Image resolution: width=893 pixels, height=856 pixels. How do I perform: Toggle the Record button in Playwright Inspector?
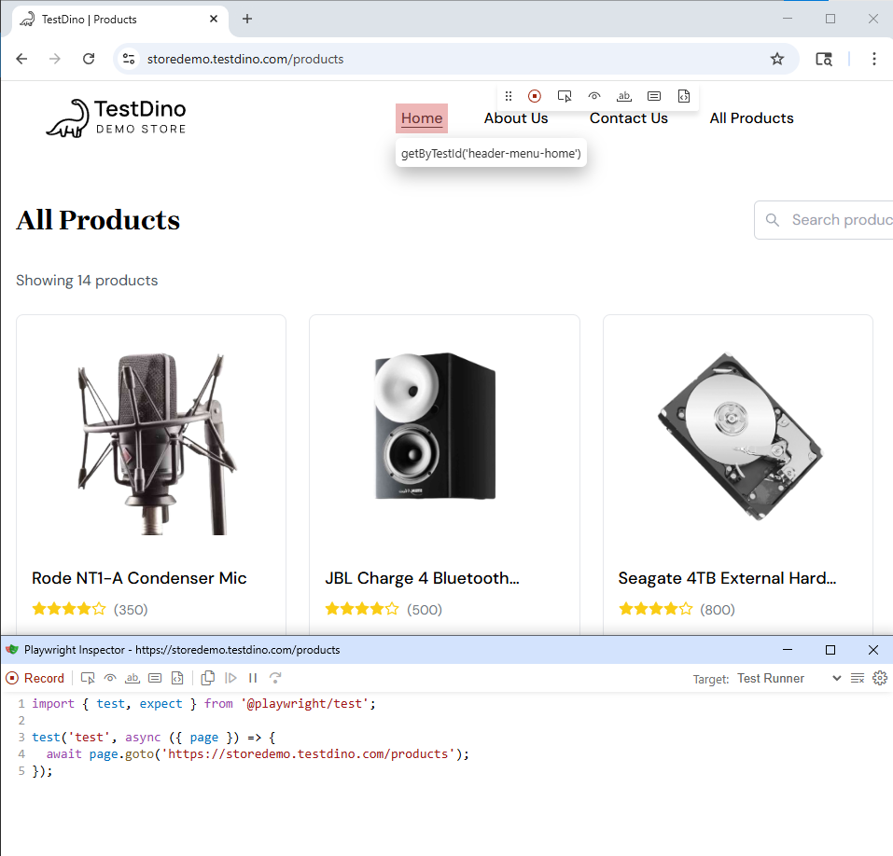pyautogui.click(x=35, y=678)
